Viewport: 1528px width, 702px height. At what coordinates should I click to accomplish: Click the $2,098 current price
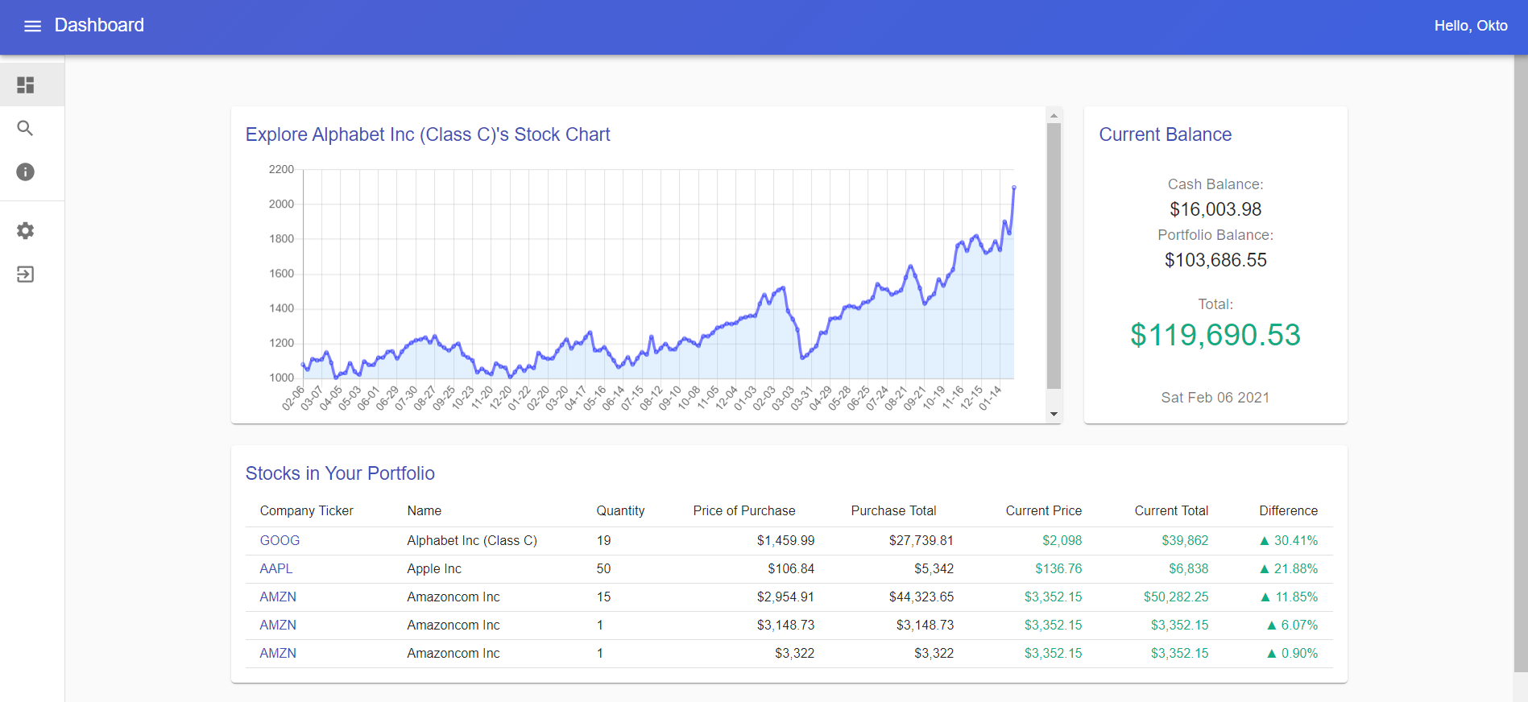tap(1062, 541)
